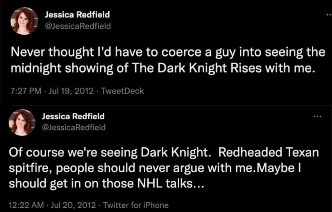332x212 pixels.
Task: Click the 7:27 PM timestamp
Action: (25, 91)
